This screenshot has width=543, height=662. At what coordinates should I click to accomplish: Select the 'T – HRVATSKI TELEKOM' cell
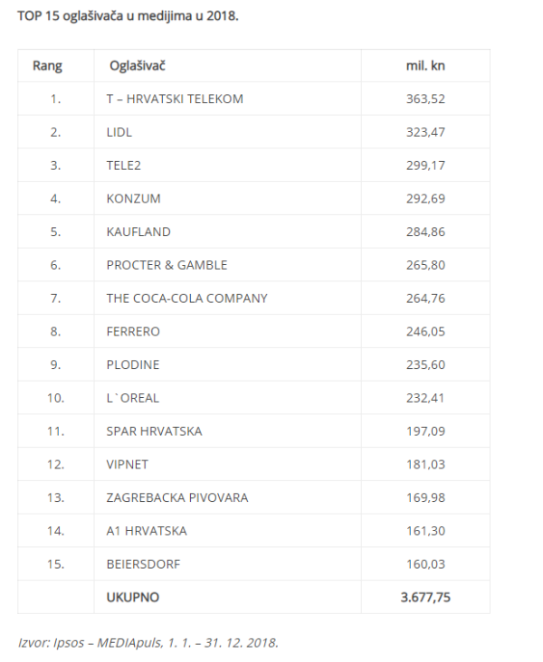(x=175, y=99)
